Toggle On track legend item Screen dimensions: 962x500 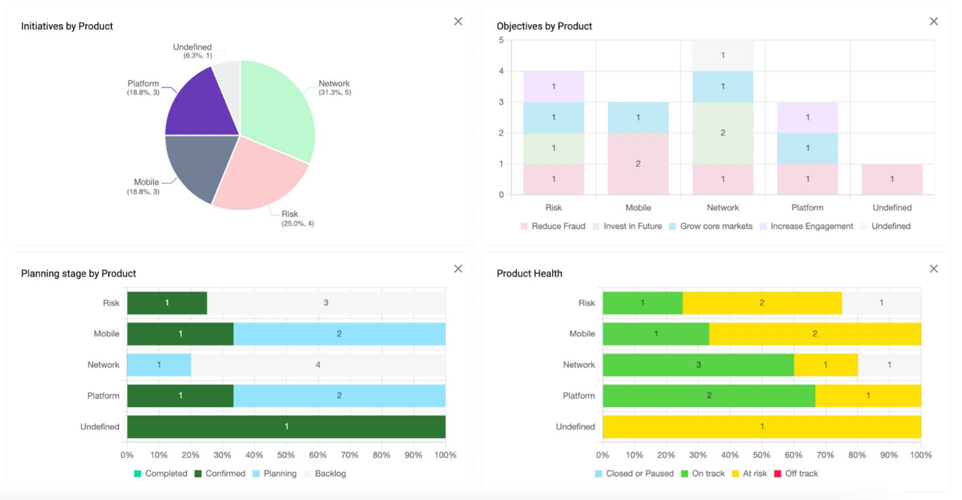[x=703, y=474]
